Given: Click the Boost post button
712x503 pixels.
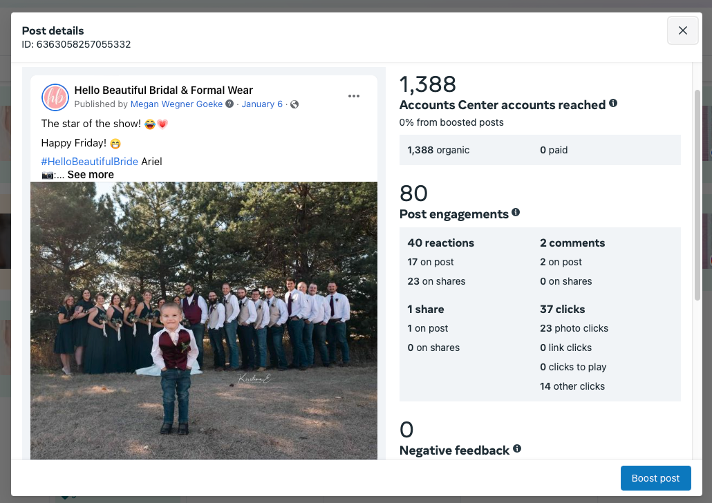Looking at the screenshot, I should (655, 478).
